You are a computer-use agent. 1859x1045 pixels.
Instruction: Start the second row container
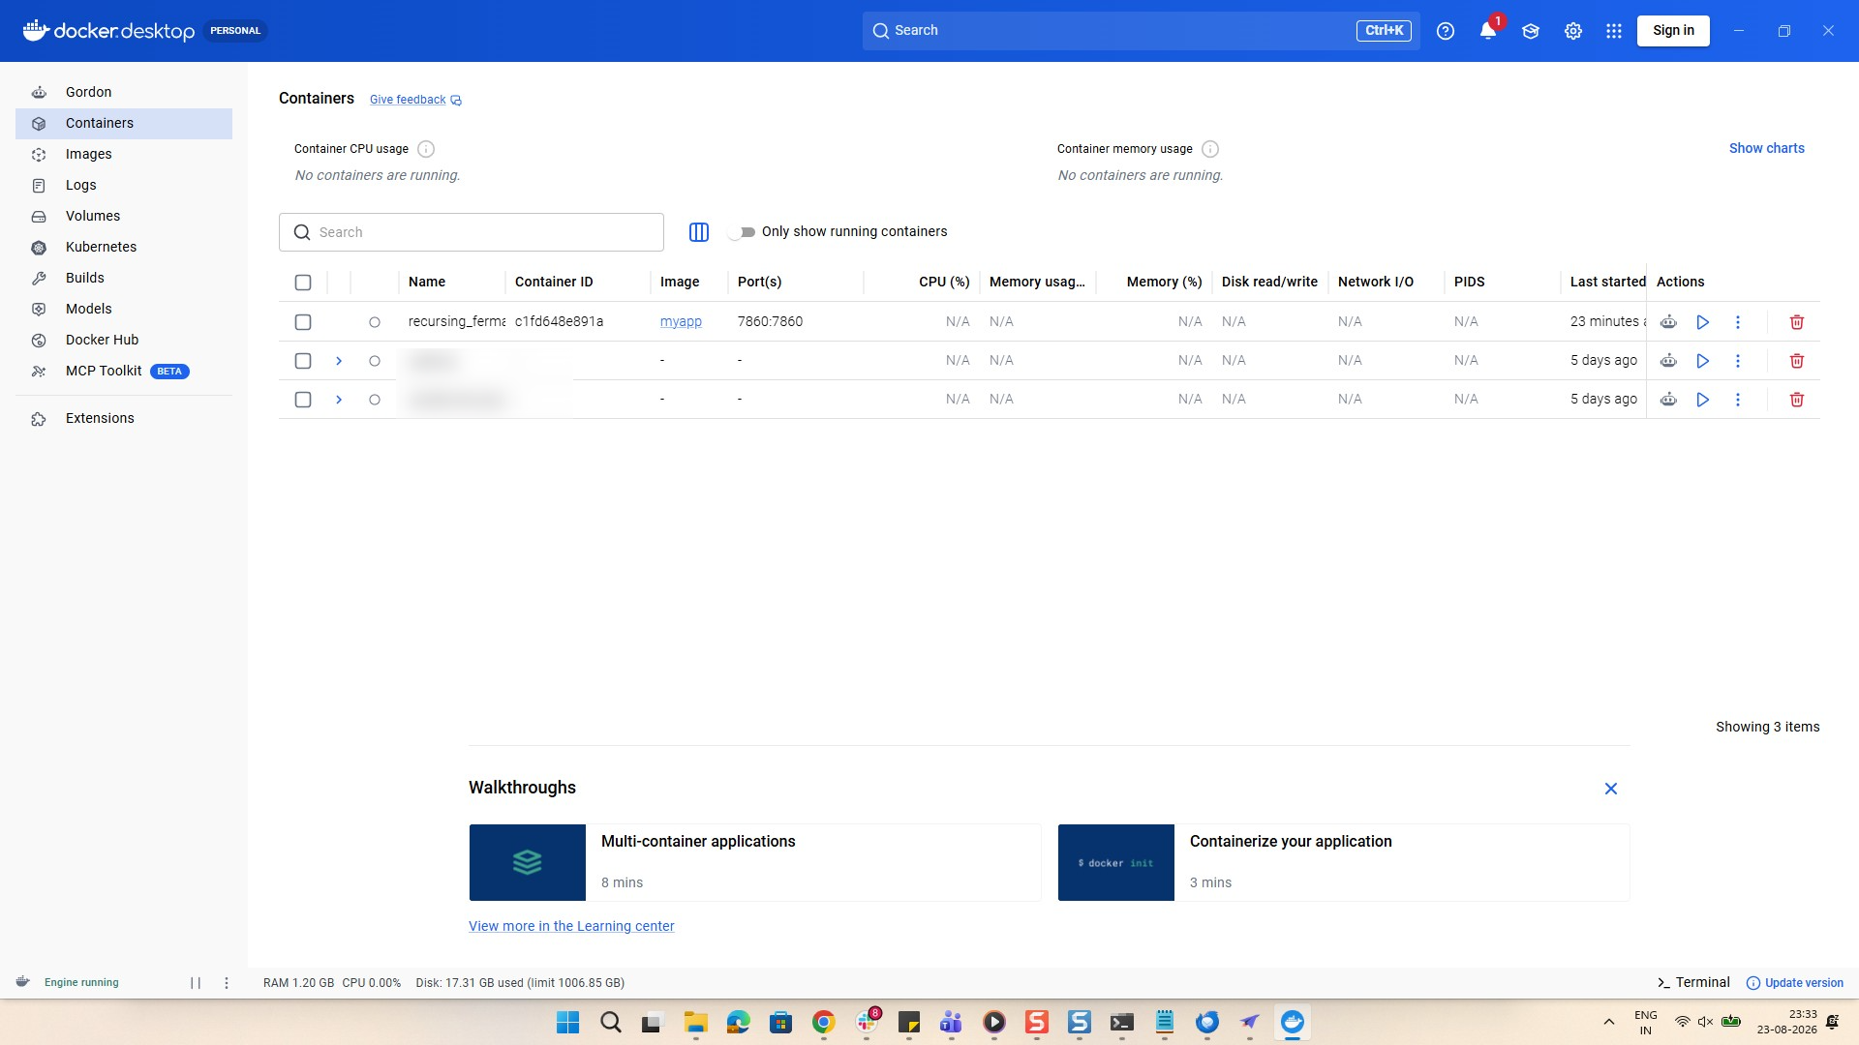pyautogui.click(x=1703, y=361)
